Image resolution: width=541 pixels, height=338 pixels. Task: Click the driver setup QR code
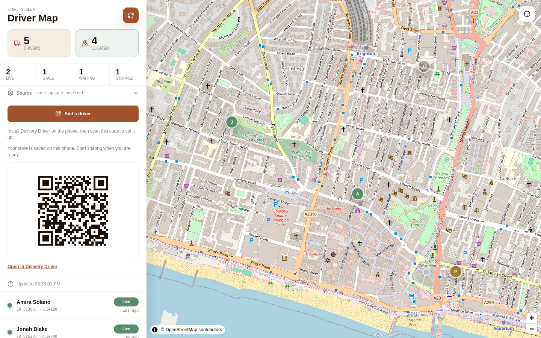click(x=73, y=211)
